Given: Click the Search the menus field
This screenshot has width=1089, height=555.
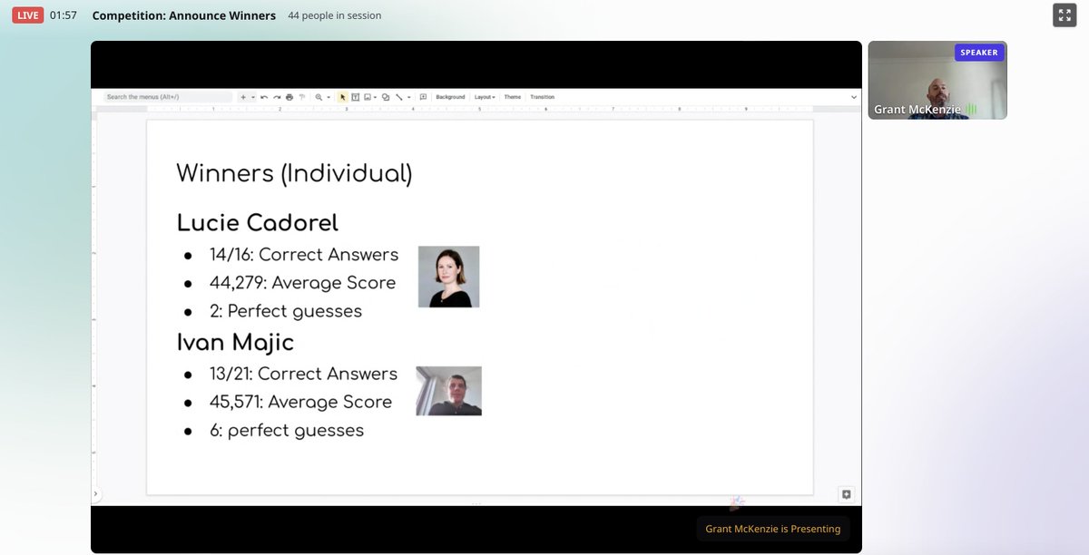Looking at the screenshot, I should [x=168, y=97].
